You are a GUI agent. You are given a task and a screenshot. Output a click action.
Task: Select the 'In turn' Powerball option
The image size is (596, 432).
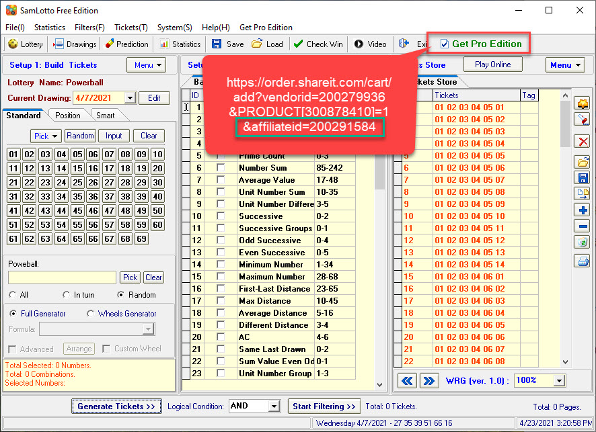tap(66, 295)
